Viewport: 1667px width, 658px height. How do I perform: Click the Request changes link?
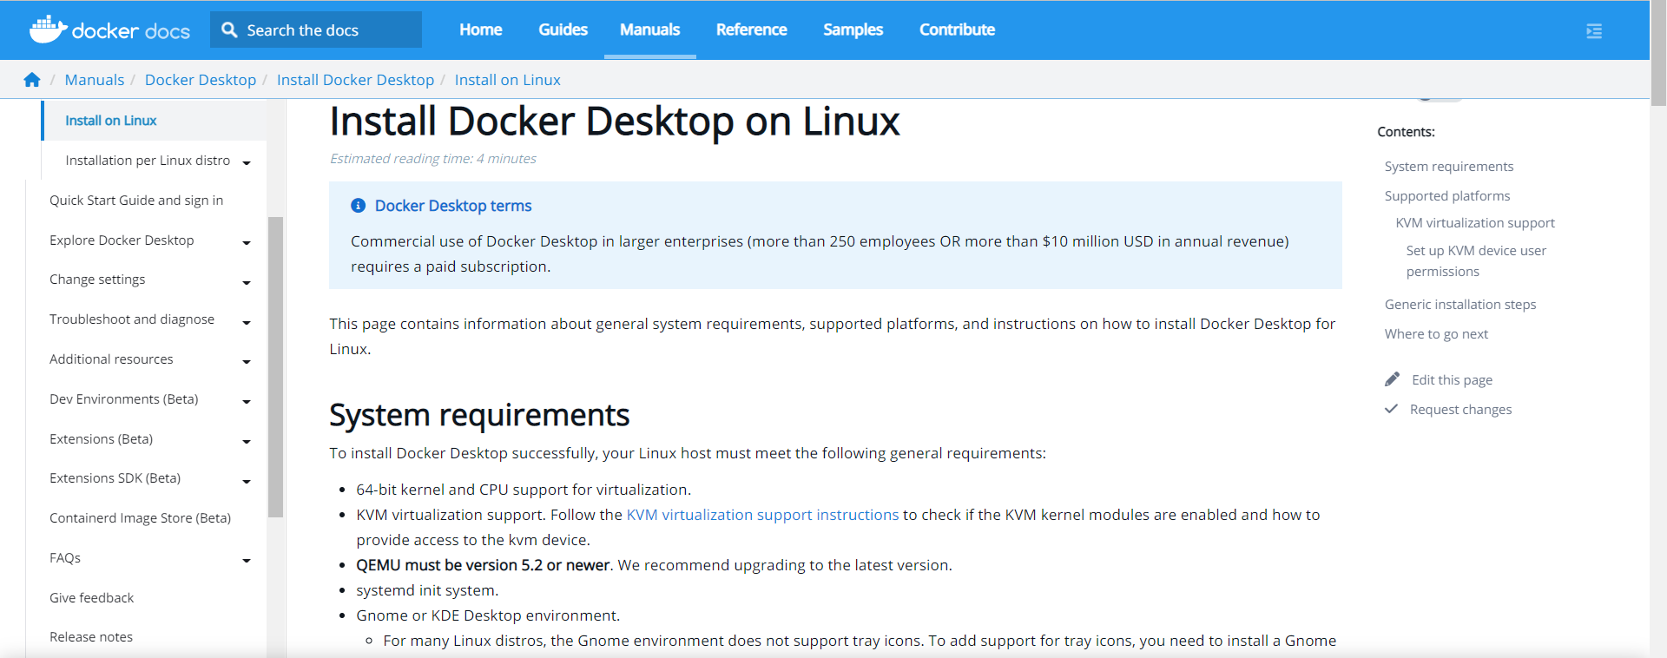pyautogui.click(x=1460, y=409)
